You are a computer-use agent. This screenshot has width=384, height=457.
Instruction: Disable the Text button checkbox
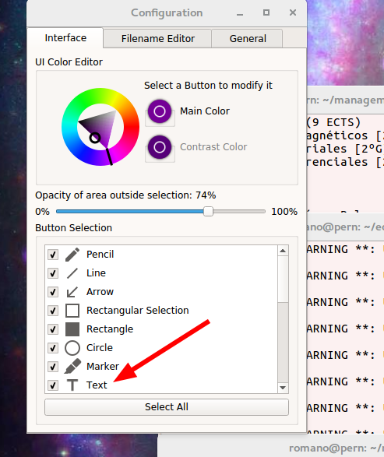[53, 385]
